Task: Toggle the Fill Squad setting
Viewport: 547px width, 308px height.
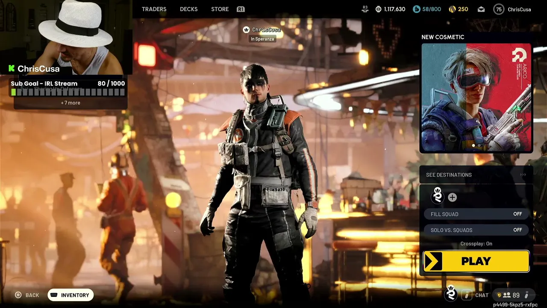Action: pos(476,214)
